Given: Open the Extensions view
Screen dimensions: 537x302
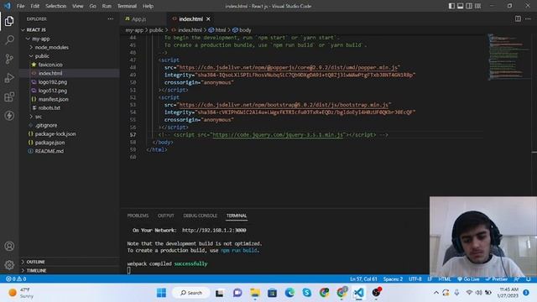Looking at the screenshot, I should (9, 97).
